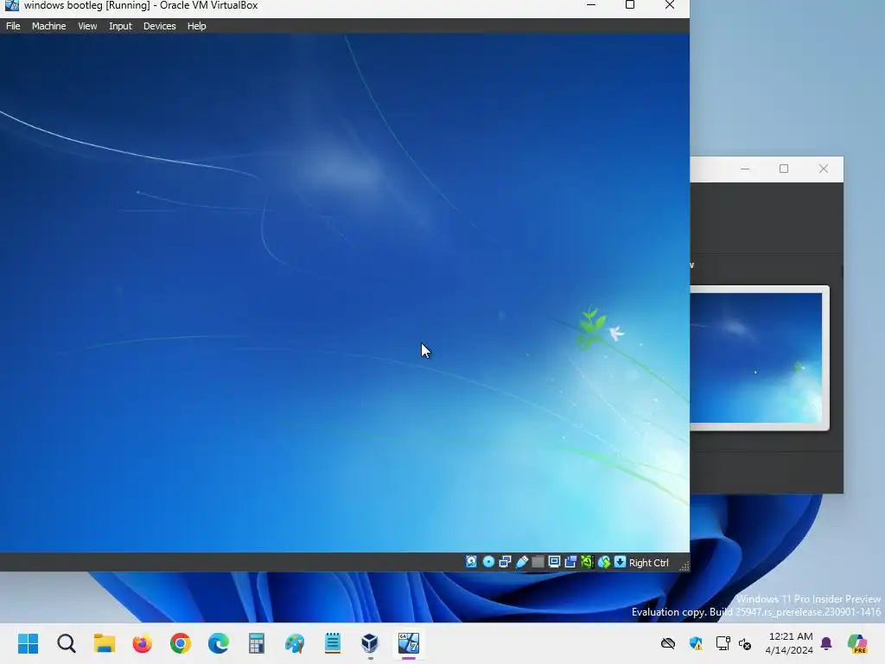The image size is (885, 664).
Task: Open Calculator from the taskbar
Action: coord(256,643)
